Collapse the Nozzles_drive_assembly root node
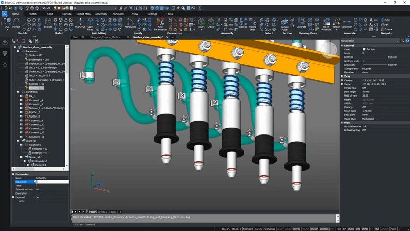The width and height of the screenshot is (410, 231). click(15, 47)
